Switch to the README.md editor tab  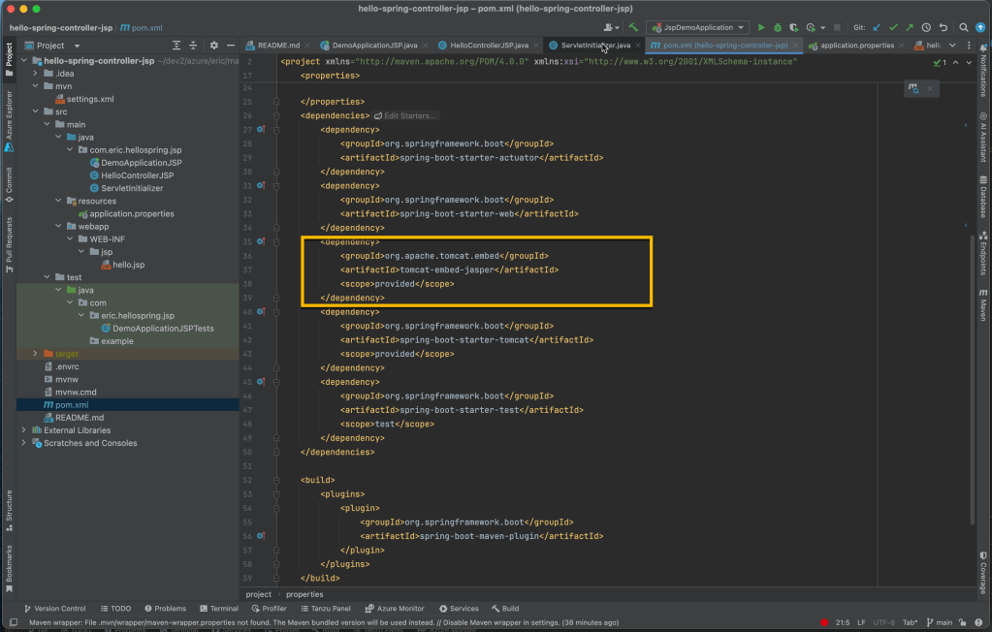[276, 46]
